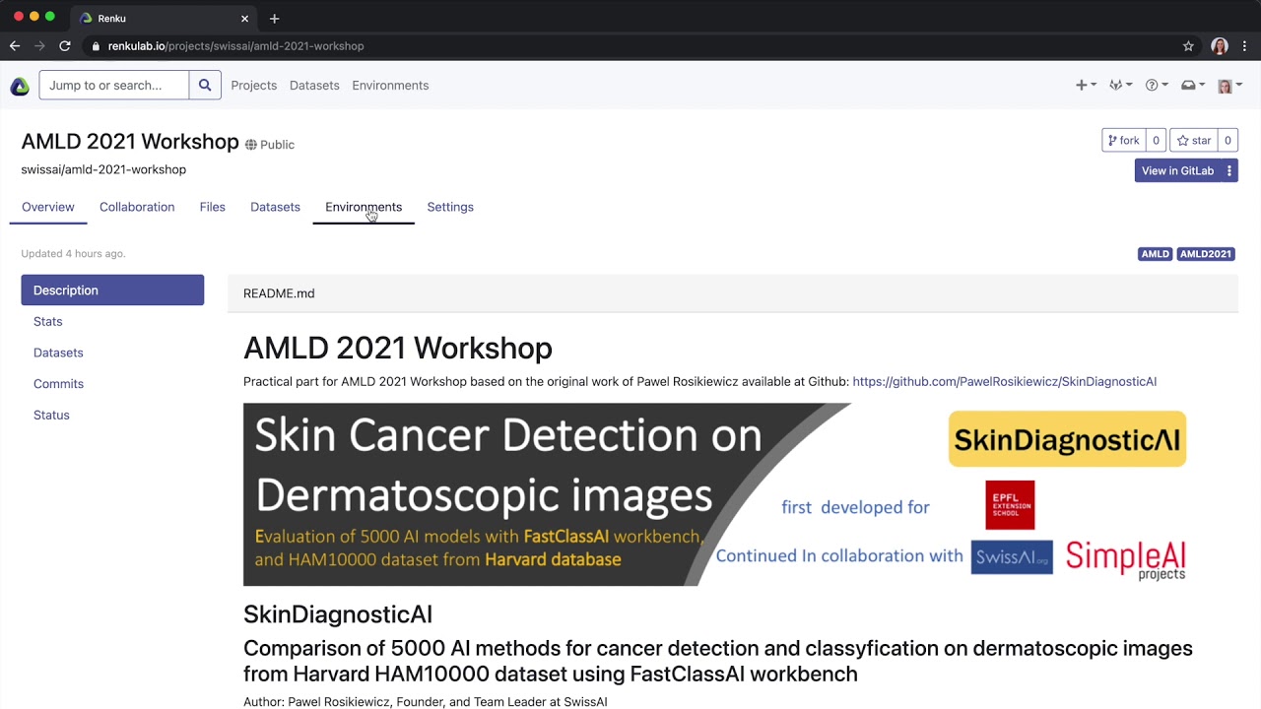Select the Overview project tab

point(47,207)
